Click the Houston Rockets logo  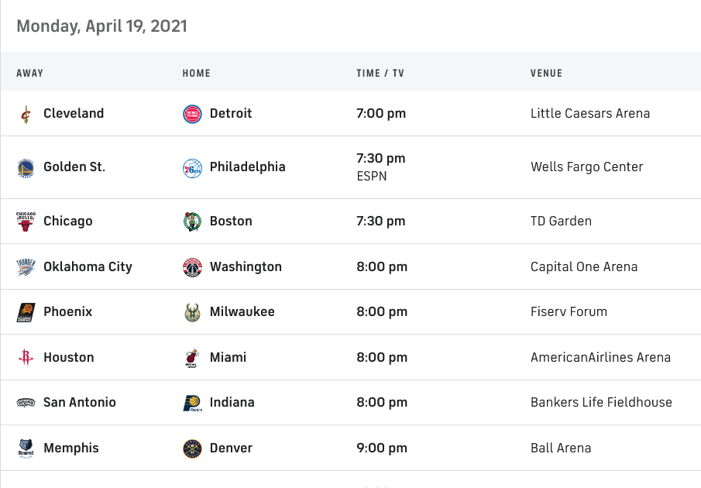coord(26,358)
